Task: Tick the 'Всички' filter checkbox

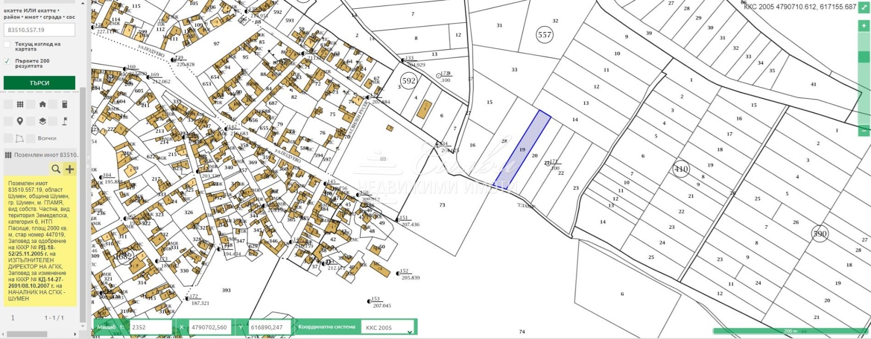Action: [31, 139]
